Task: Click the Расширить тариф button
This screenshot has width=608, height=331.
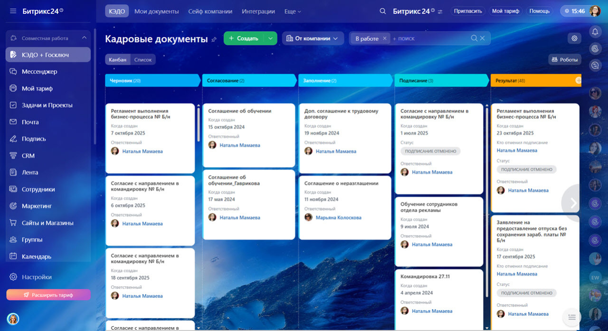Action: point(48,295)
